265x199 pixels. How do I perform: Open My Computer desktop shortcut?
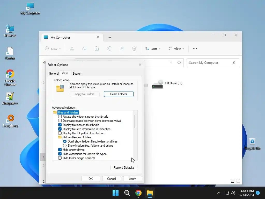tap(30, 9)
